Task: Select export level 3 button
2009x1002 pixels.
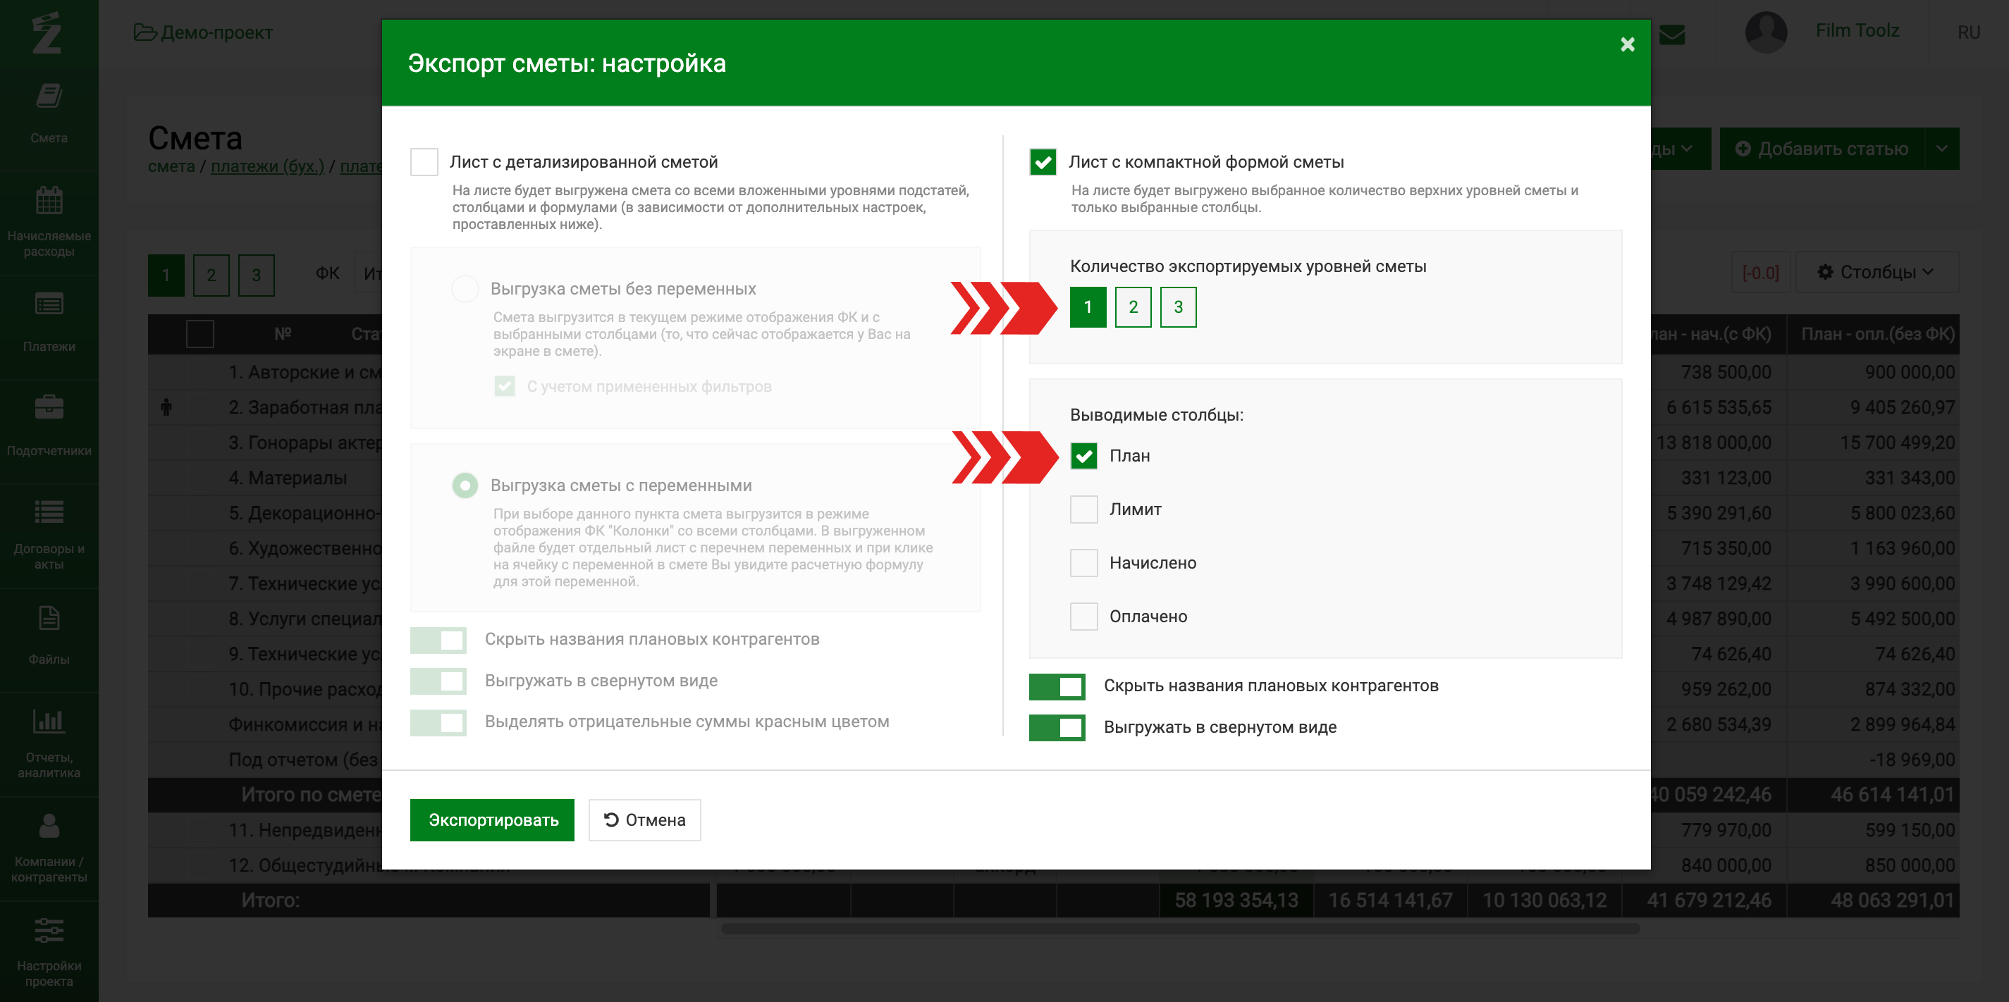Action: pyautogui.click(x=1179, y=307)
